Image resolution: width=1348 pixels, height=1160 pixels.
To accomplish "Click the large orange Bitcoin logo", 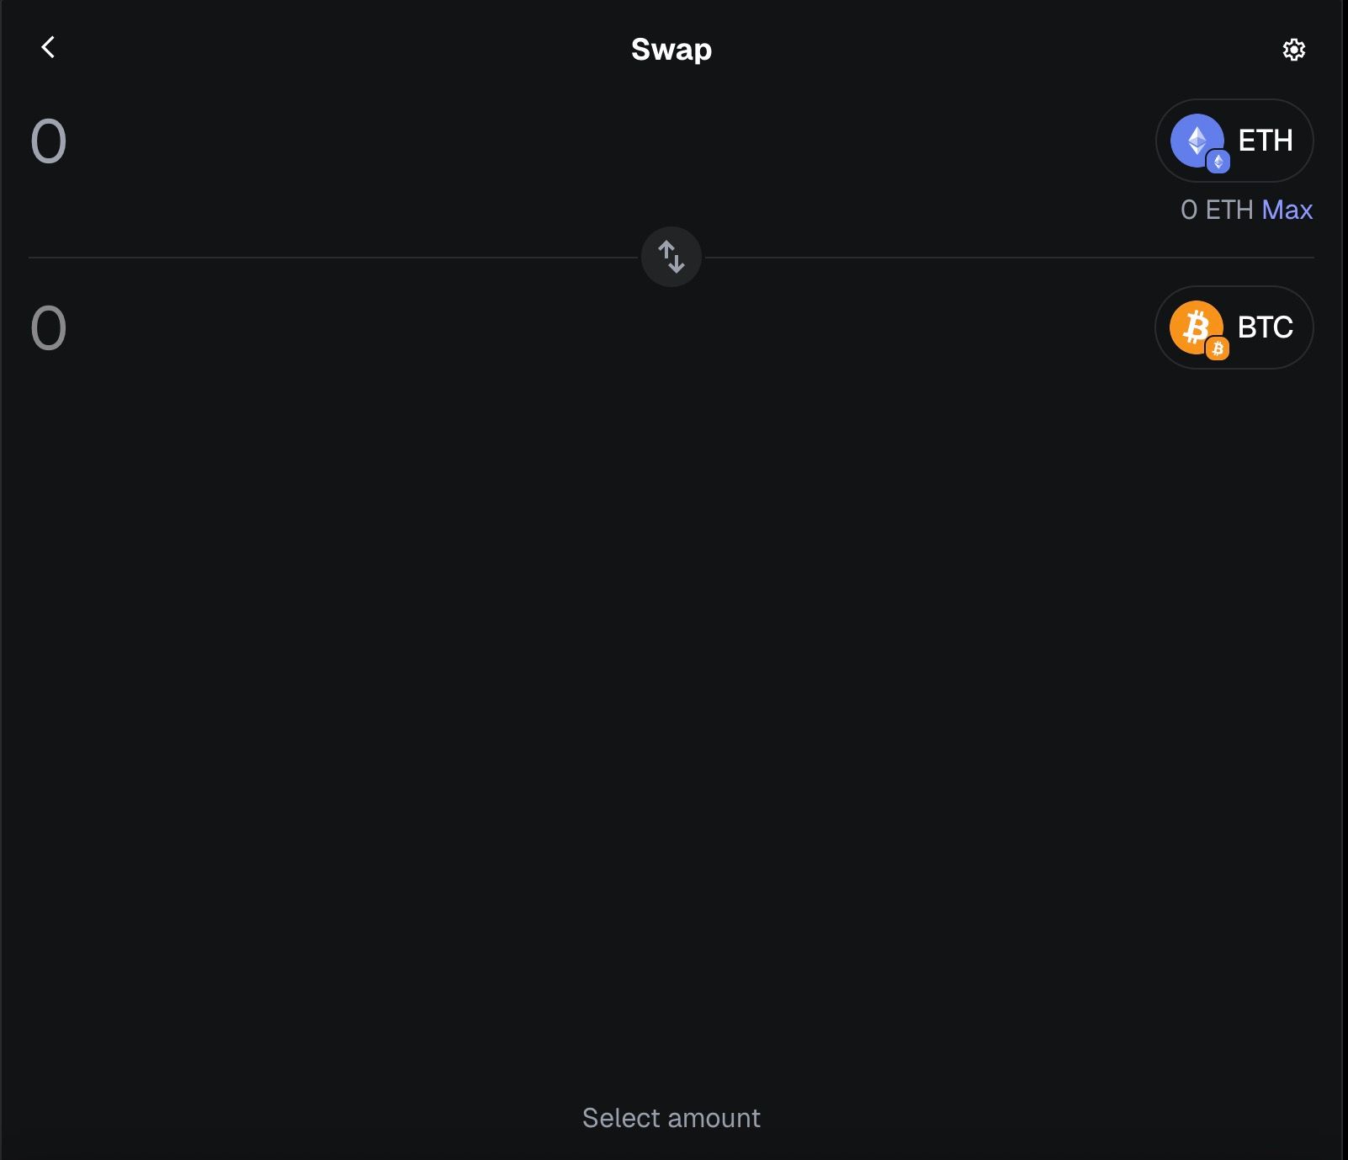I will (1193, 325).
